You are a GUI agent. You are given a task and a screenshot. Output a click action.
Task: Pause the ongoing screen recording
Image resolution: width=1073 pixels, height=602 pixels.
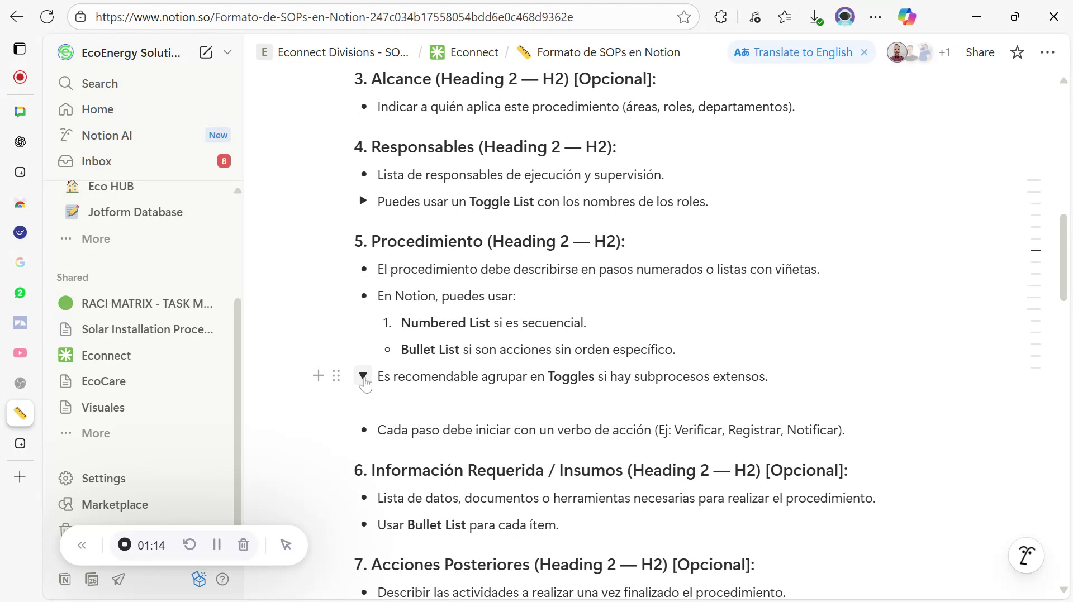[217, 544]
